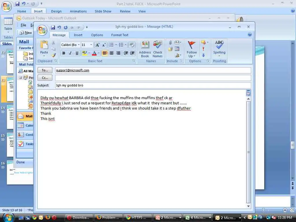Increase the paragraph indent
The image size is (296, 222).
click(132, 53)
